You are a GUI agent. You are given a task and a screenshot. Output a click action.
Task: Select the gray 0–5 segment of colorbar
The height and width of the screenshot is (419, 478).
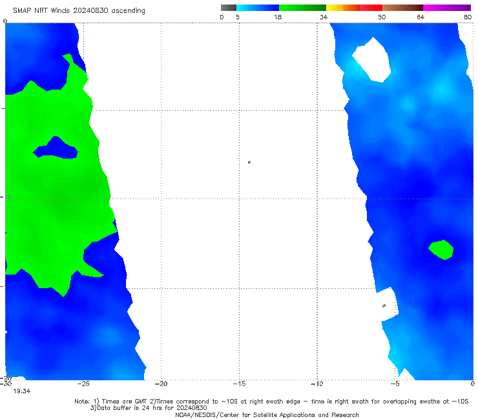pyautogui.click(x=229, y=8)
